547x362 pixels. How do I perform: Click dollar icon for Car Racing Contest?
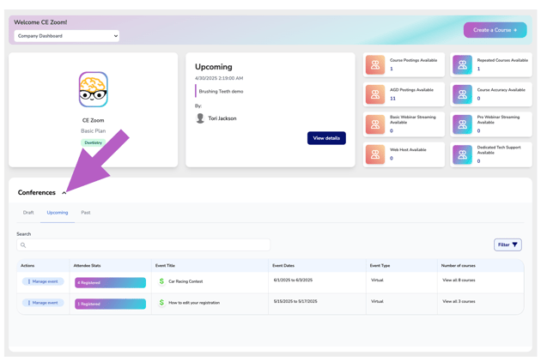[161, 281]
